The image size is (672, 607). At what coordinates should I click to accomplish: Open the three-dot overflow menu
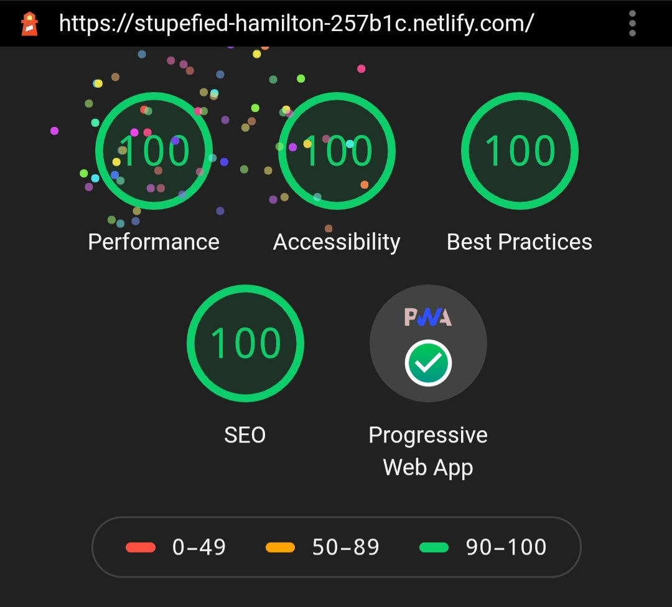pos(632,24)
